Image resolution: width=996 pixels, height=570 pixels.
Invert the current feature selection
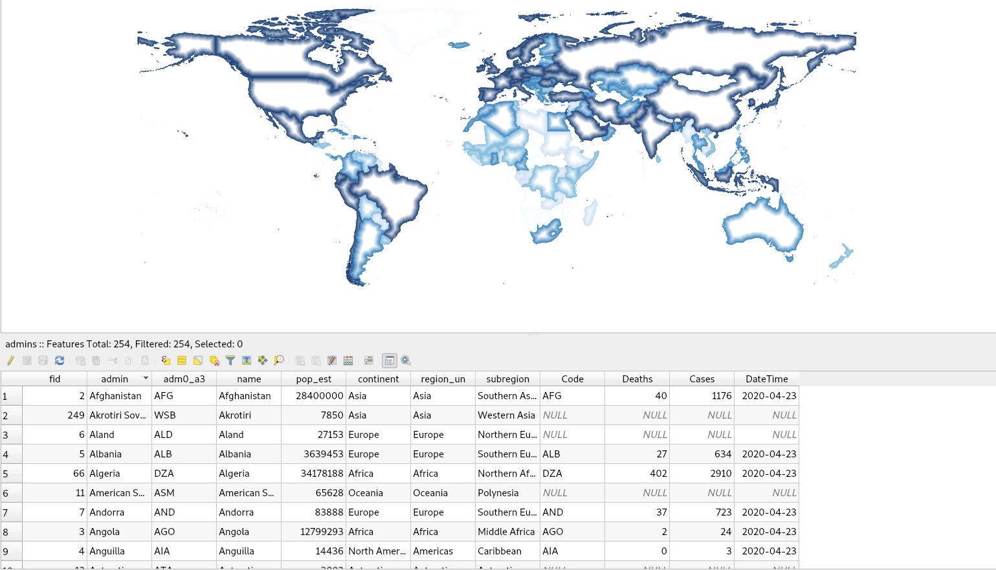pos(198,360)
